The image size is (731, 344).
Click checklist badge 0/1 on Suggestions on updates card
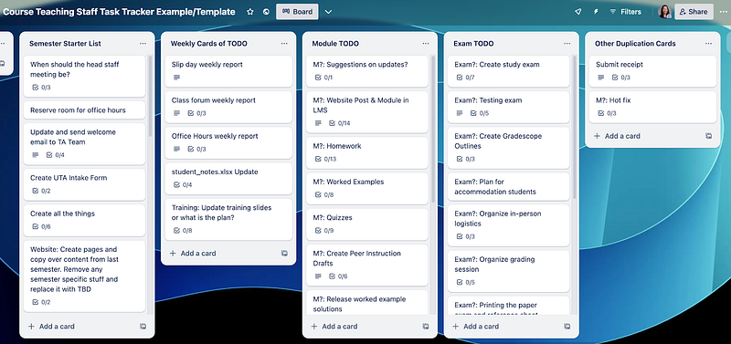click(324, 78)
